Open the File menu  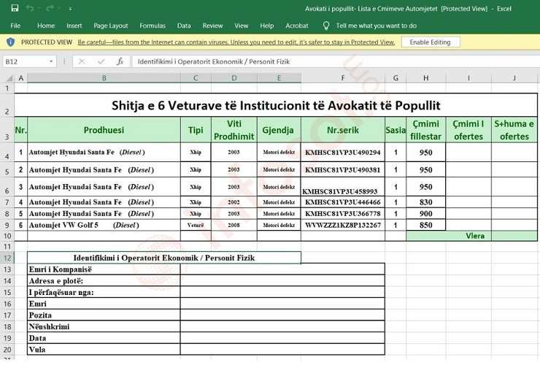[15, 26]
